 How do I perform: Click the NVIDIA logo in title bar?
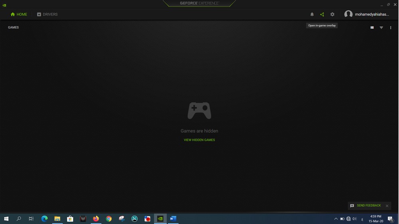[4, 5]
